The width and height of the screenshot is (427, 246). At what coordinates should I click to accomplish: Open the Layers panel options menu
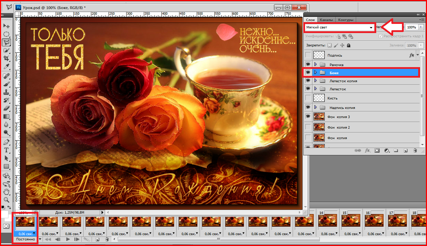point(422,20)
